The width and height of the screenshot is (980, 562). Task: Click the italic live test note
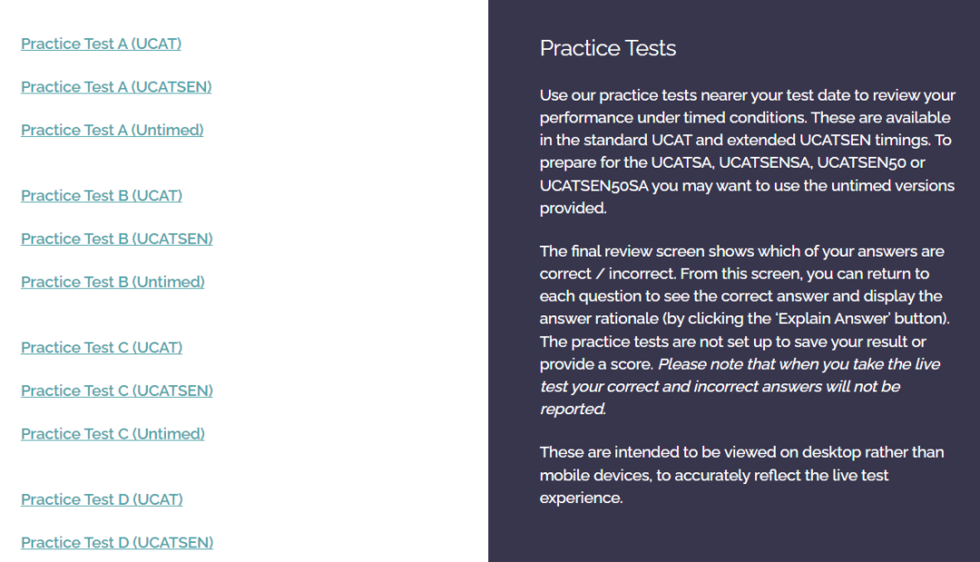pyautogui.click(x=740, y=386)
